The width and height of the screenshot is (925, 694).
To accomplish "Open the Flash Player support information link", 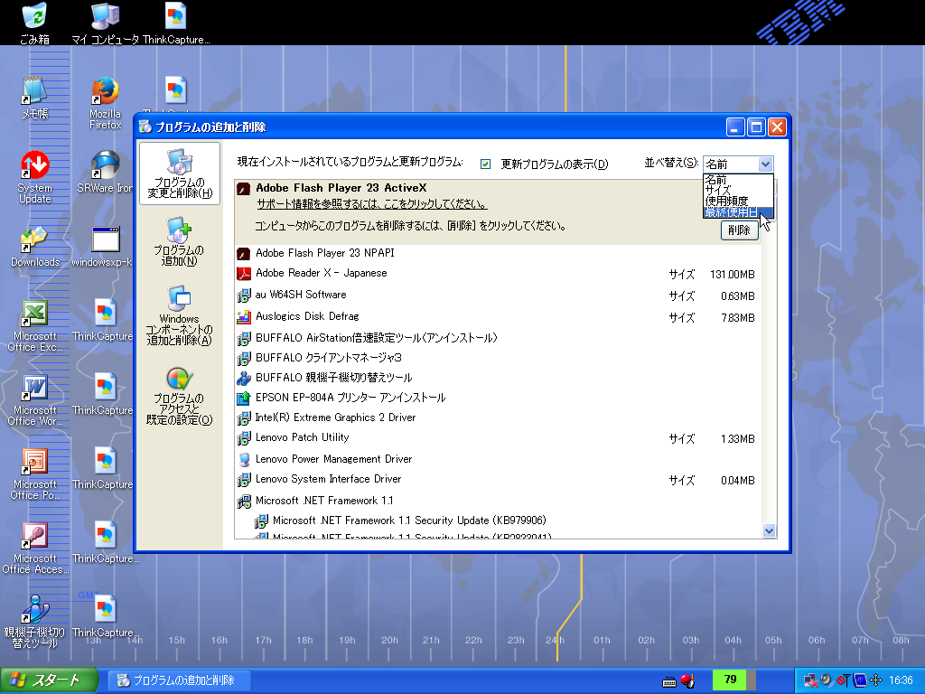I will click(371, 204).
